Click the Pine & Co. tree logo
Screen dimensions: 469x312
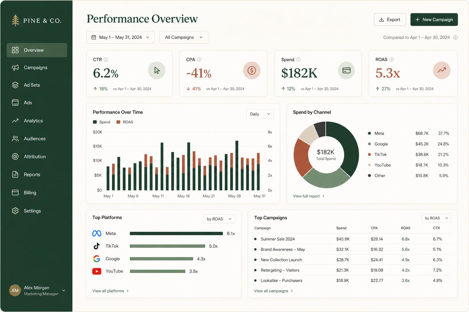15,20
